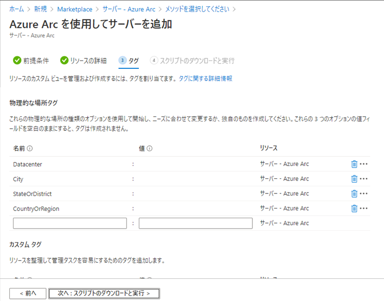Click the empty tag name input field
Image resolution: width=384 pixels, height=301 pixels.
tap(70, 223)
